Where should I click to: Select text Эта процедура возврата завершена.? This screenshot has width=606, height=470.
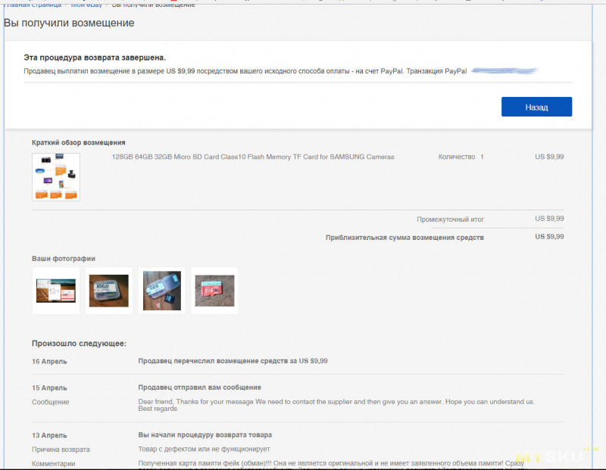[95, 58]
